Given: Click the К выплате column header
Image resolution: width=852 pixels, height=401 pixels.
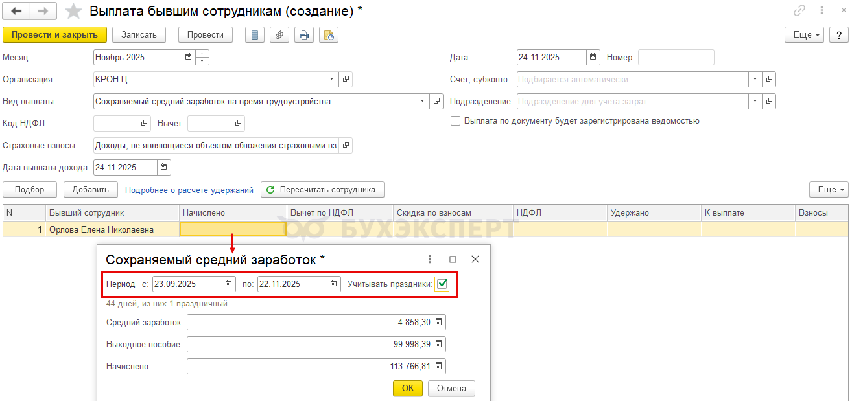Looking at the screenshot, I should click(x=748, y=212).
